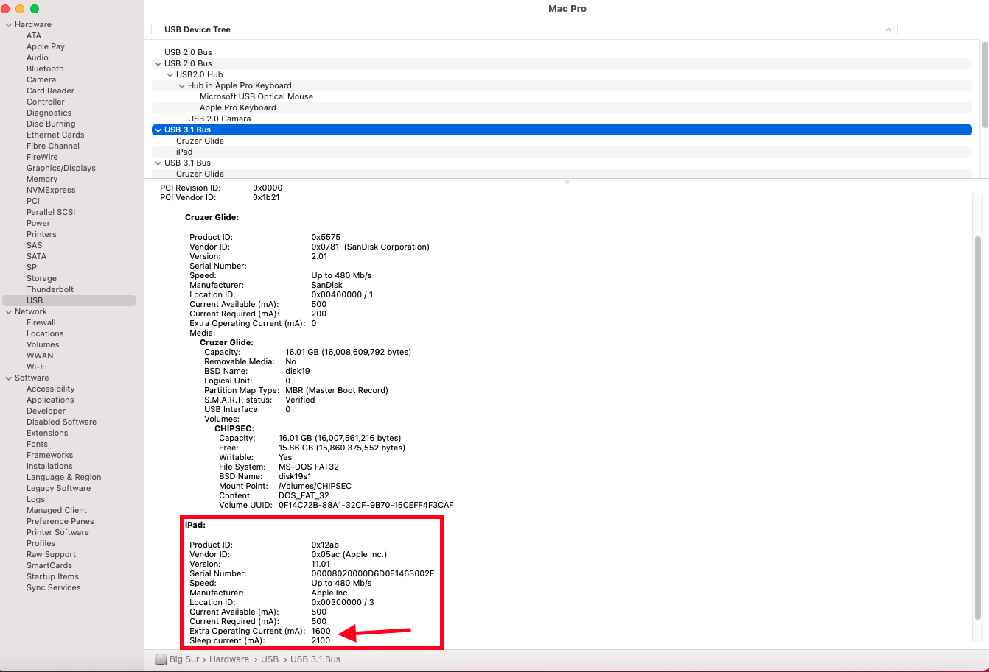Click the detail pane vertical scrollbar
The height and width of the screenshot is (672, 989).
coord(978,427)
